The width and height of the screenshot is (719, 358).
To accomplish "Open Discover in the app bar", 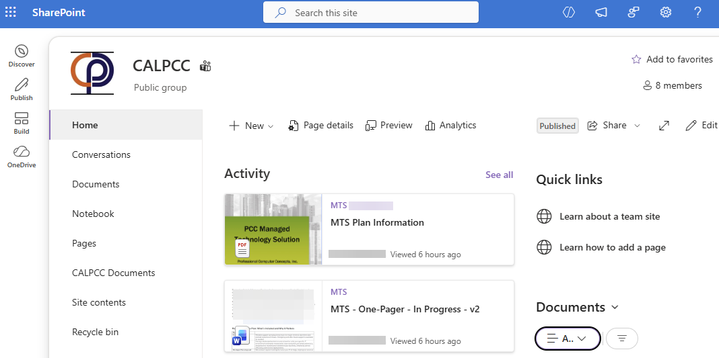I will pyautogui.click(x=22, y=56).
